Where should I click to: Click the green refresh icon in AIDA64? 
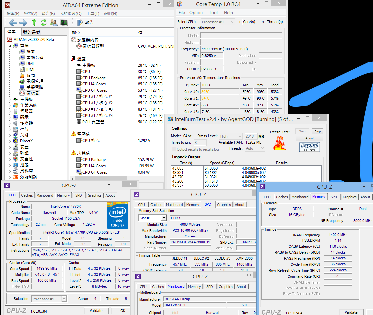[44, 23]
